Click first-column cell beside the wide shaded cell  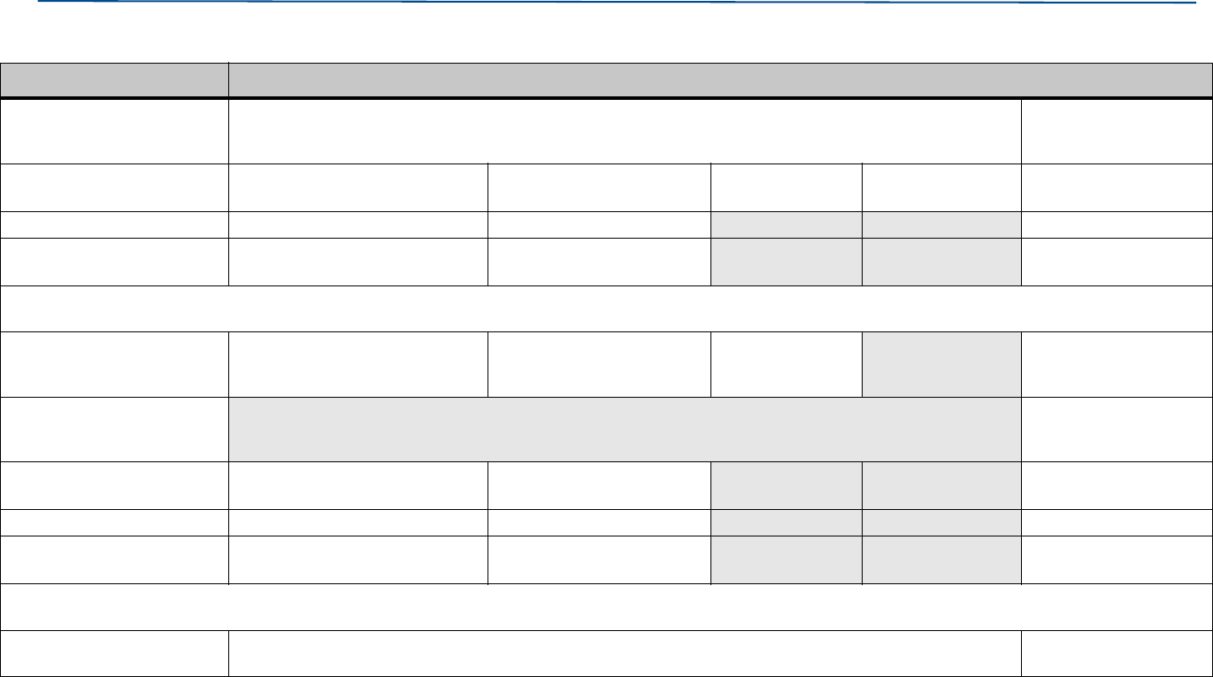[114, 429]
